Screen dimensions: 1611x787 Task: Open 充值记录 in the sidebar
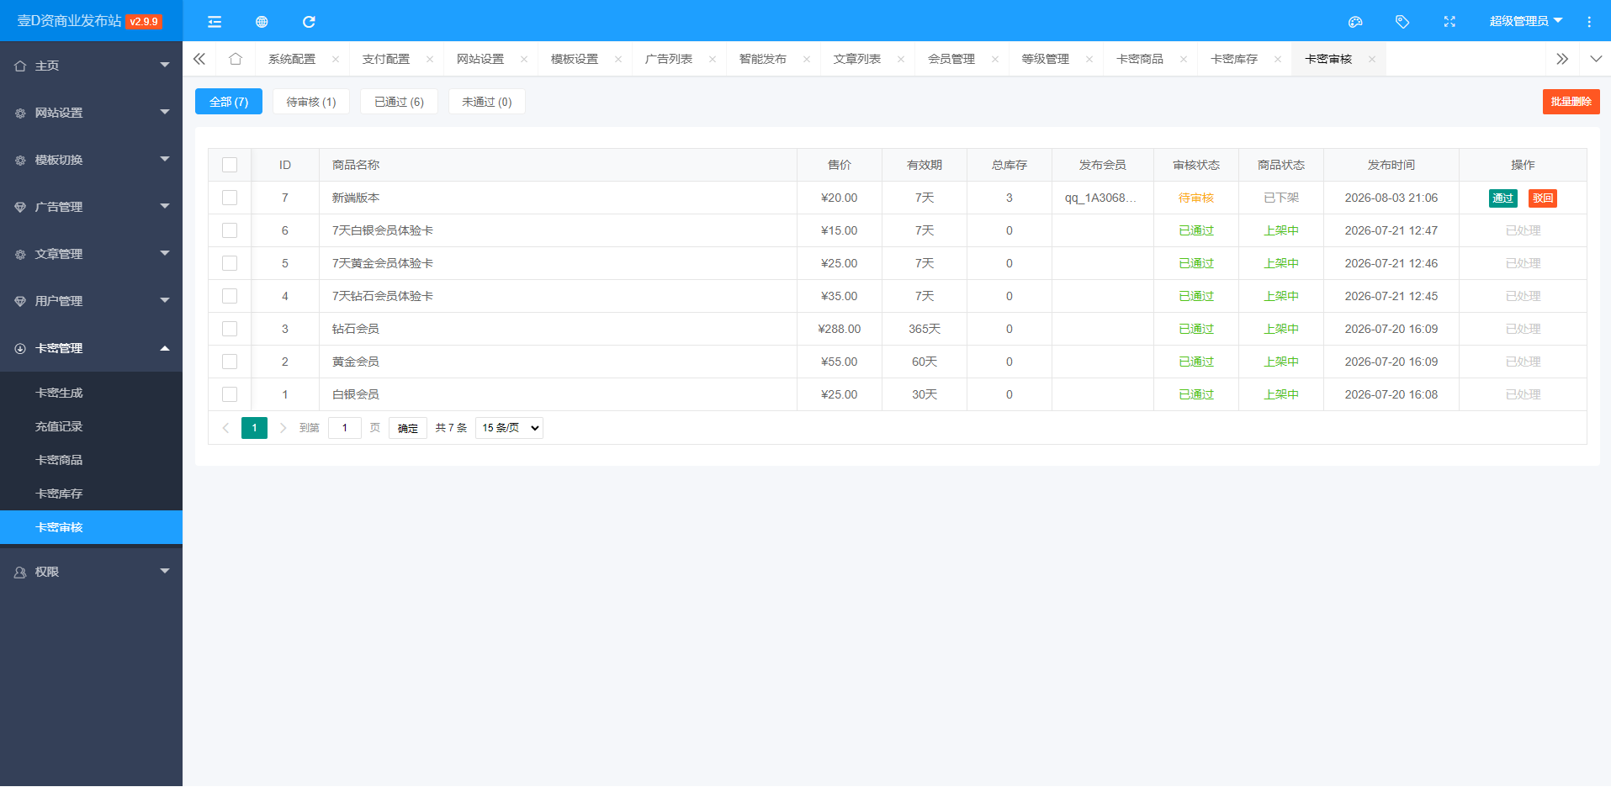click(x=91, y=426)
